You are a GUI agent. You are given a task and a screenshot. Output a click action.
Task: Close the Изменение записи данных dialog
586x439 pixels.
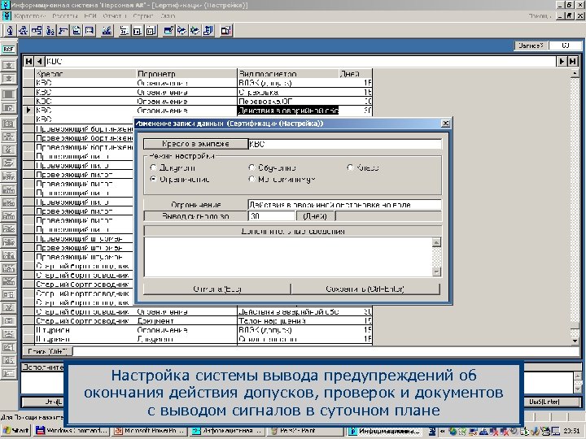[x=445, y=124]
